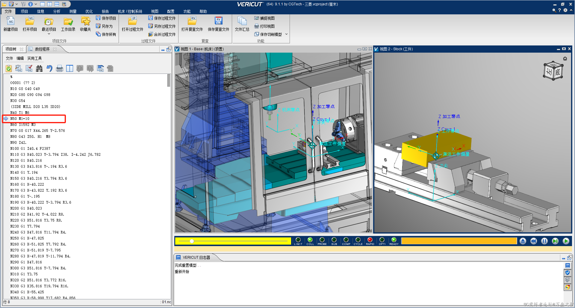Click 另存过程文件 in the ribbon

click(x=162, y=26)
